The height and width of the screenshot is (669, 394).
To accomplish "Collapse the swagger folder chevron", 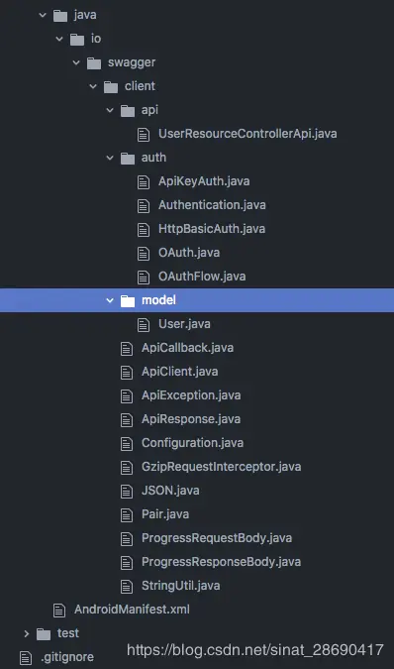I will click(76, 62).
